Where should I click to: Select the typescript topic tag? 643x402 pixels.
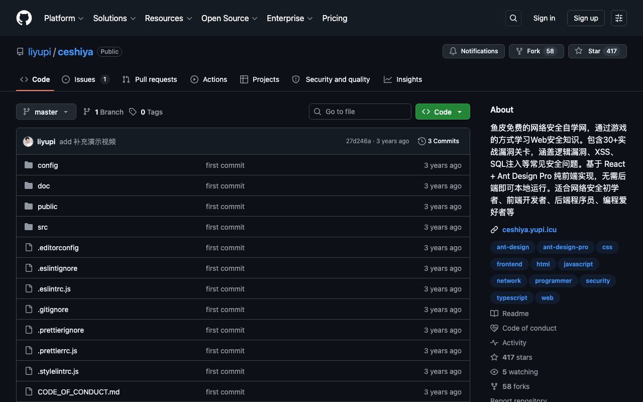tap(512, 298)
